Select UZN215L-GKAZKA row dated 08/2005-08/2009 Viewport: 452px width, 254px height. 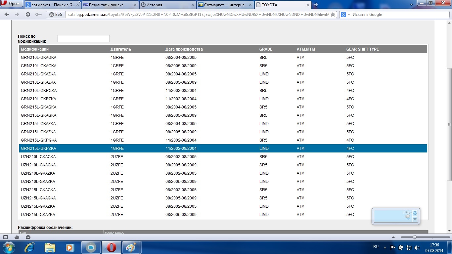point(223,215)
